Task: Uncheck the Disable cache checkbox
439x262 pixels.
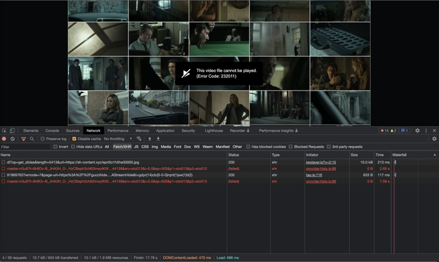Action: click(74, 139)
